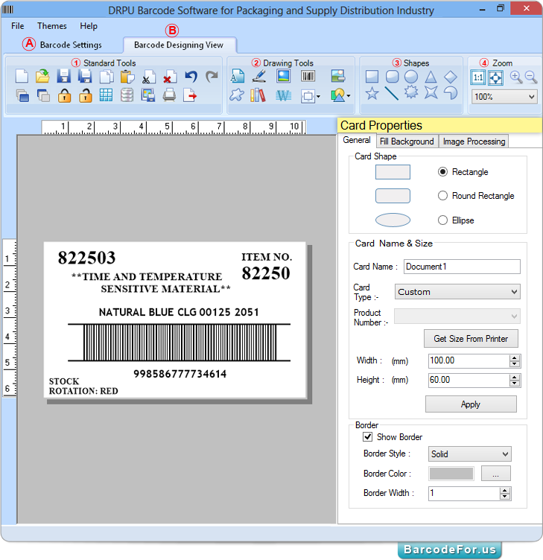Screen dimensions: 543x560
Task: Show grid icon in Standard Tools
Action: (x=106, y=95)
